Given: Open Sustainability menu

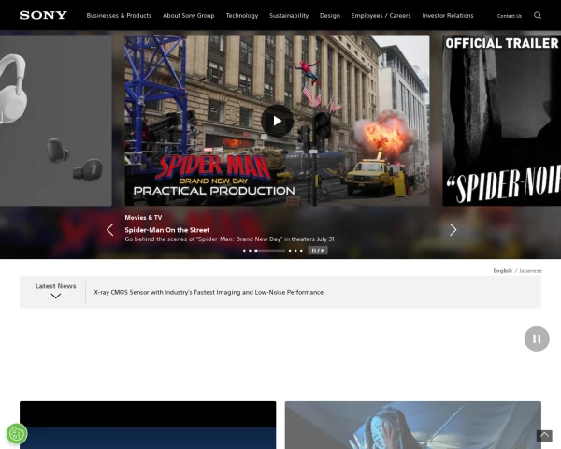Looking at the screenshot, I should (x=289, y=15).
